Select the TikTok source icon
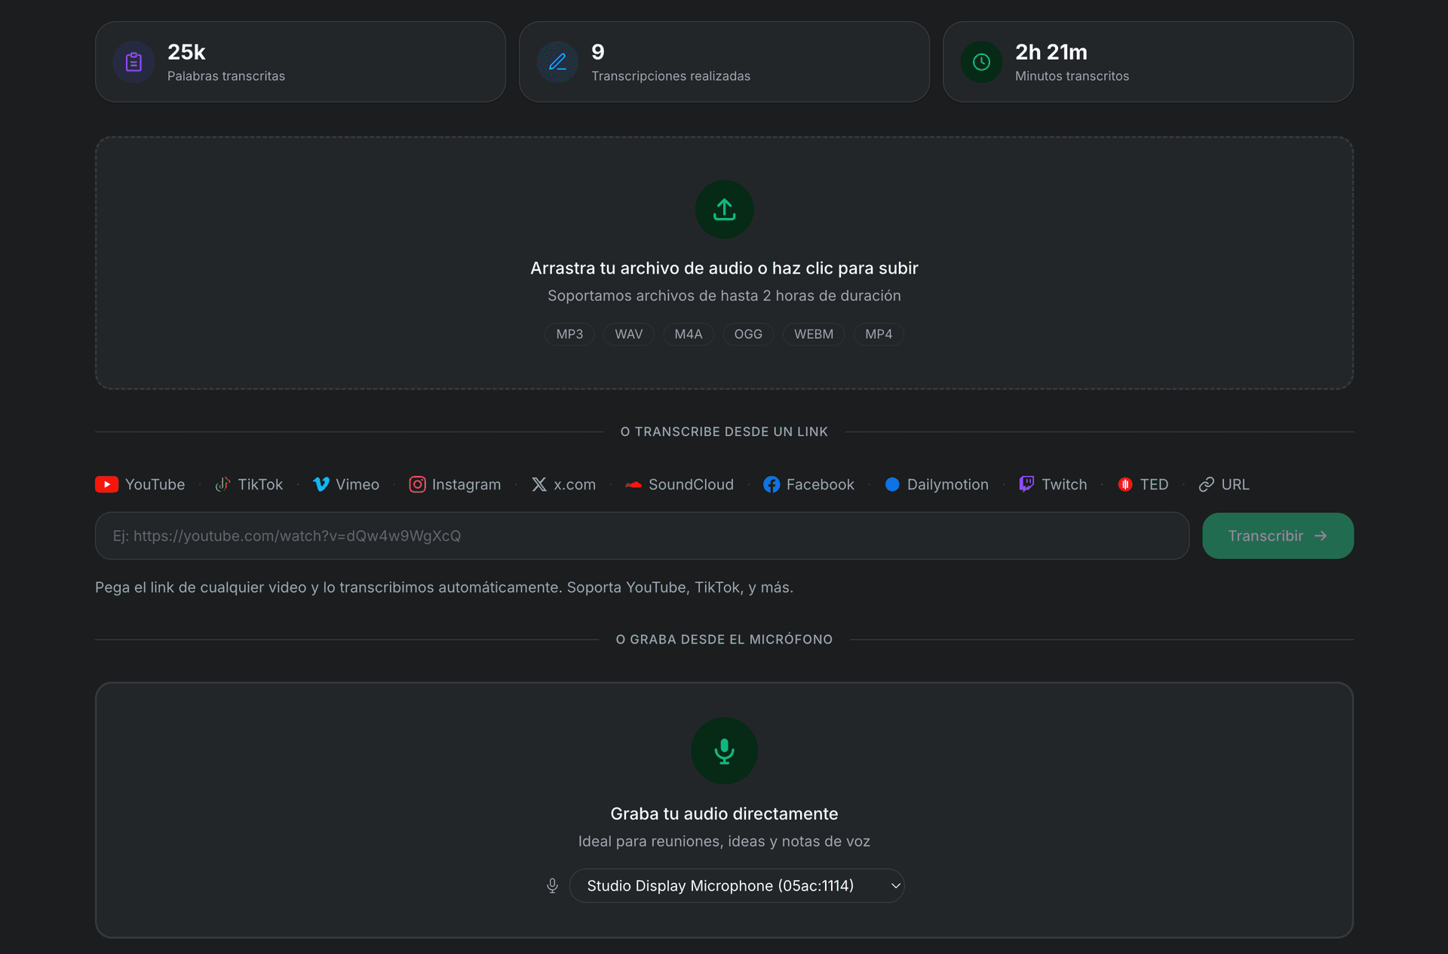This screenshot has height=954, width=1448. [x=250, y=484]
